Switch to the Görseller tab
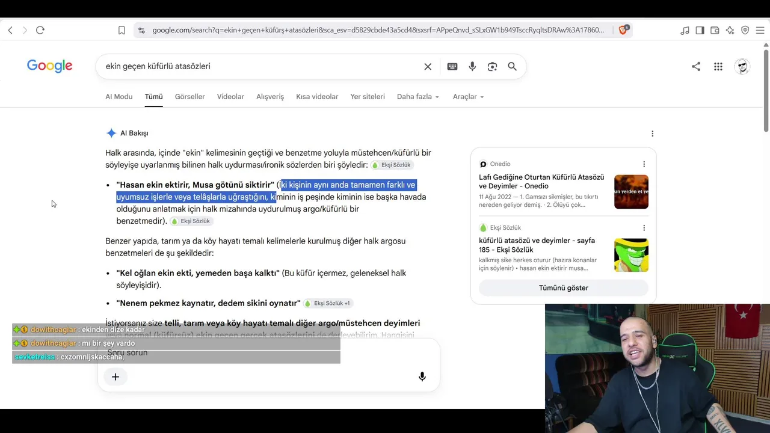Viewport: 770px width, 433px height. (190, 97)
